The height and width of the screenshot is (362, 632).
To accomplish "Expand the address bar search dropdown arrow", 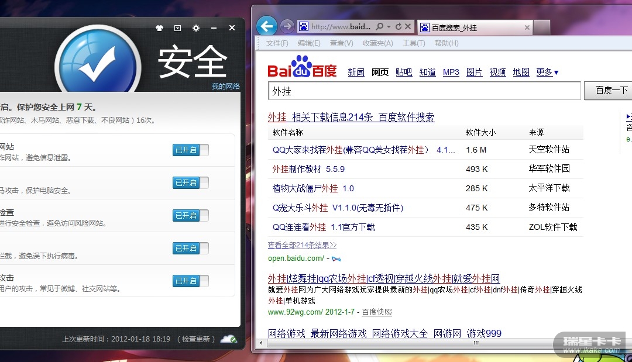I will (x=389, y=26).
